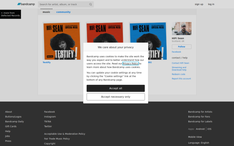Visit Bandcamp Daily from footer
The height and width of the screenshot is (146, 234).
tap(14, 121)
